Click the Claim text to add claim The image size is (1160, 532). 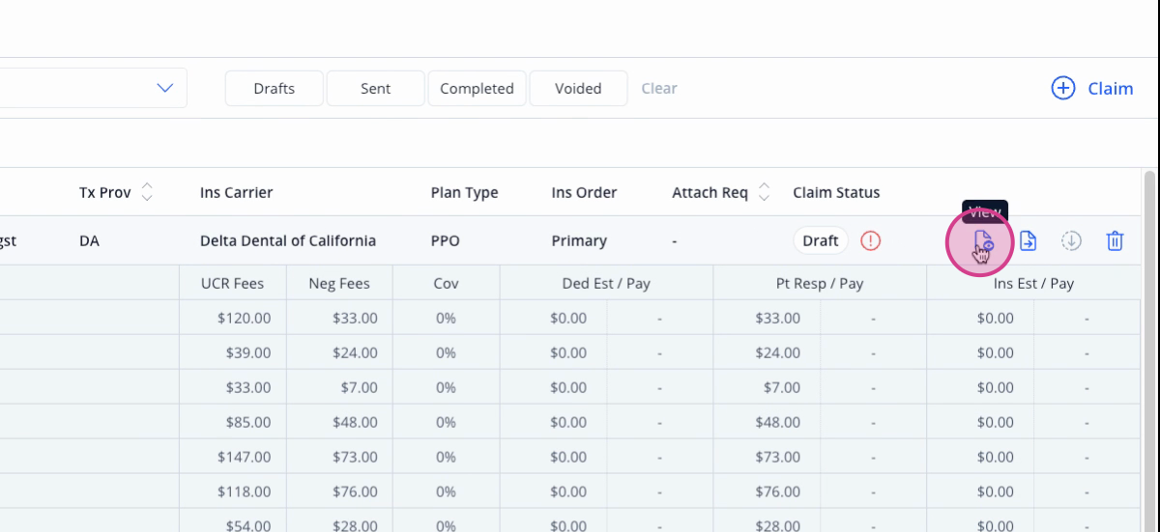(1111, 88)
